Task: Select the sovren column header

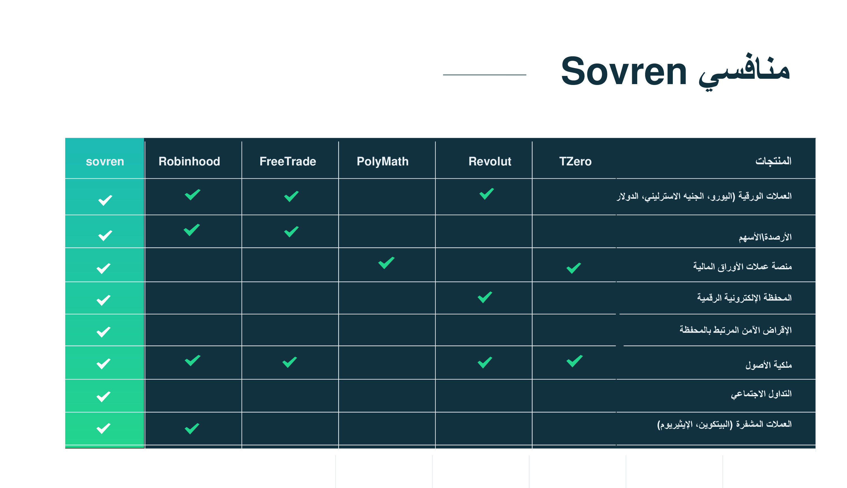Action: 105,161
